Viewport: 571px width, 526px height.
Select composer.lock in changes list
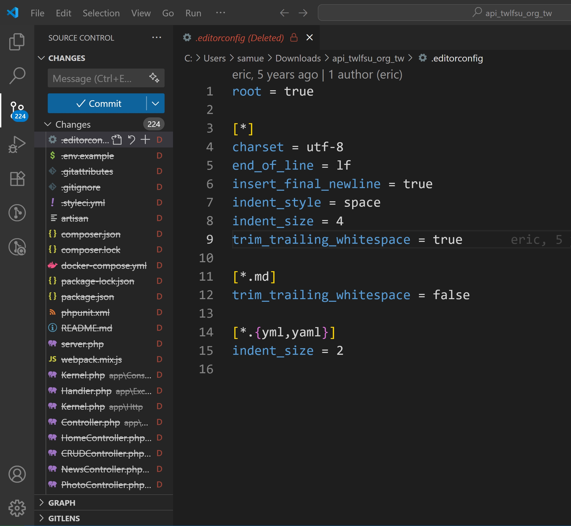[104, 250]
